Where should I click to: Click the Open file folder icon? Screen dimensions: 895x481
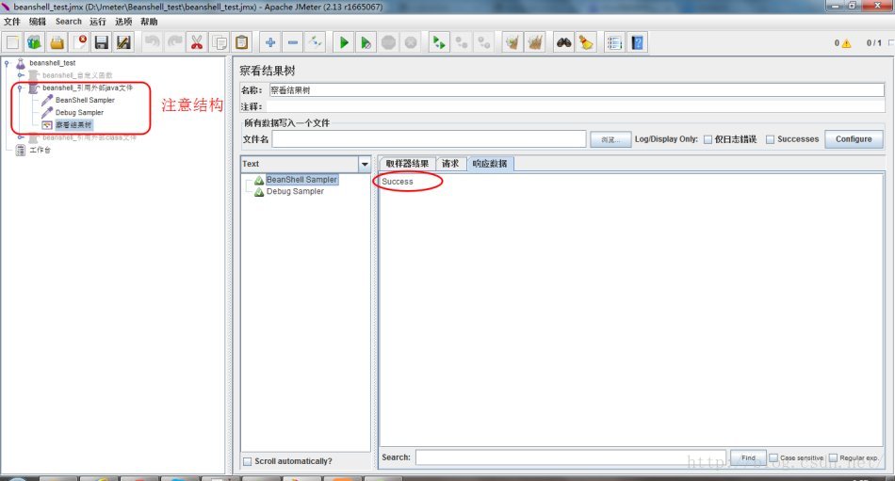tap(57, 42)
